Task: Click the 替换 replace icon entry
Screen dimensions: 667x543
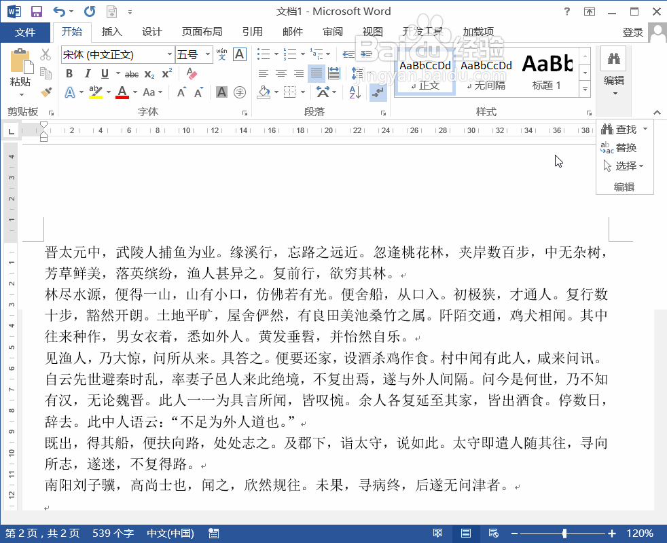Action: tap(619, 147)
